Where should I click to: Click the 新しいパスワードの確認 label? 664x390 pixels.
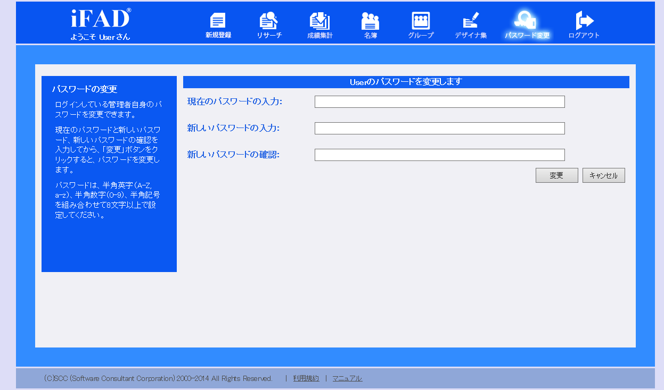tap(233, 155)
